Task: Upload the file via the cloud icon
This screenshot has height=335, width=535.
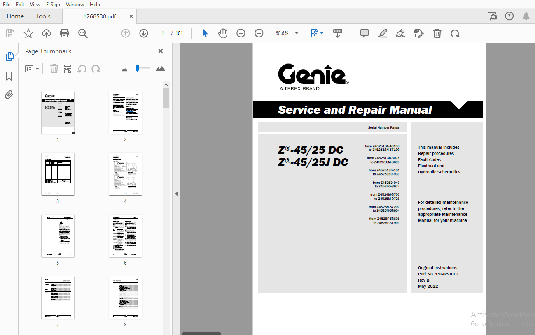Action: [x=47, y=33]
